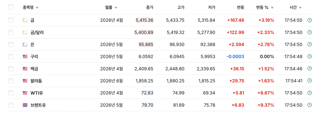Click the silver icon beside 은

(x=25, y=44)
